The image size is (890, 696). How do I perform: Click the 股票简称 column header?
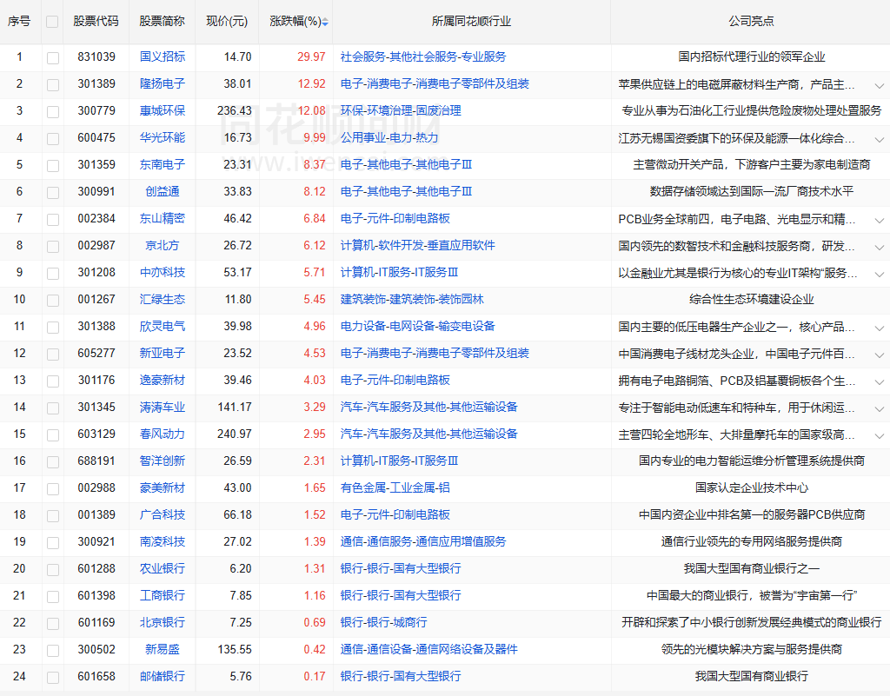pyautogui.click(x=163, y=22)
